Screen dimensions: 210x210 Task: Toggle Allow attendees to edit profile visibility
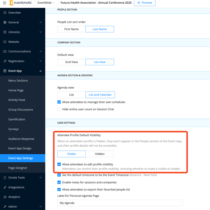point(59,164)
